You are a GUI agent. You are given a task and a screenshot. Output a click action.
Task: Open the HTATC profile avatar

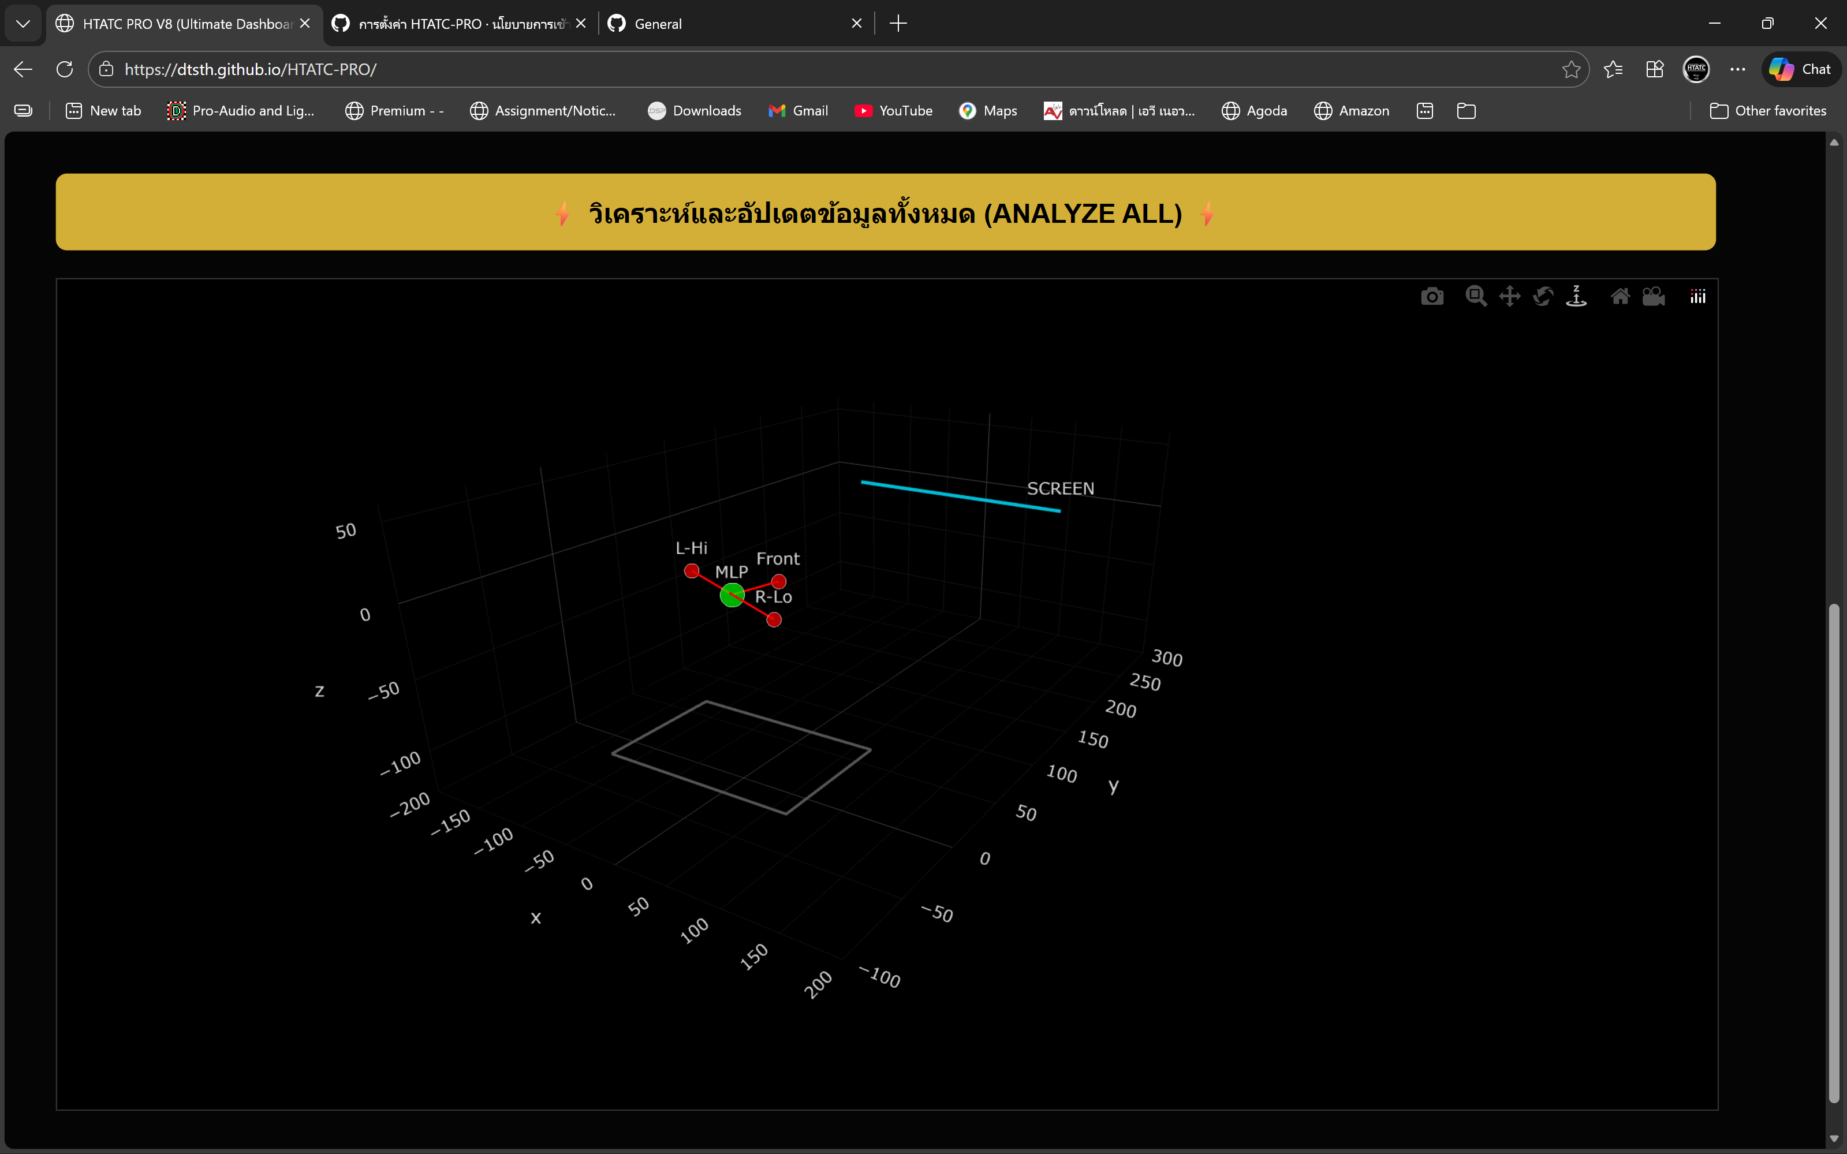pos(1696,69)
